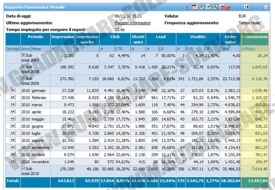
Task: Click the Anno sub-header
Action: (x=26, y=49)
